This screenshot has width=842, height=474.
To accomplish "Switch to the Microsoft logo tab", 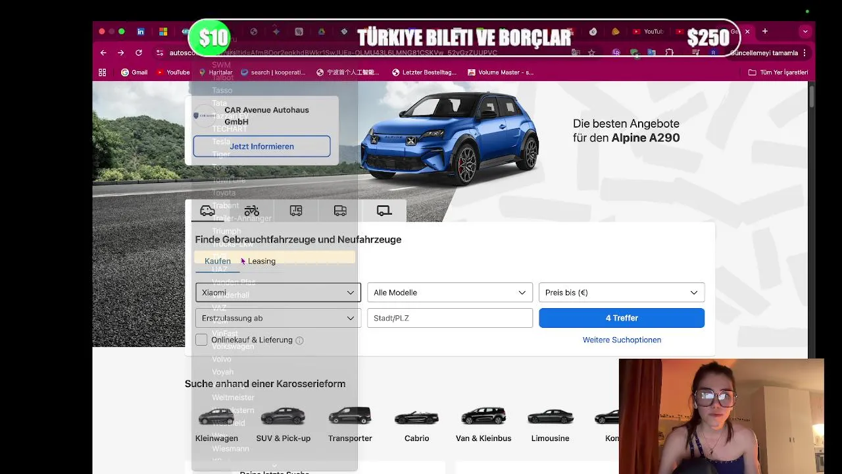I will [163, 31].
